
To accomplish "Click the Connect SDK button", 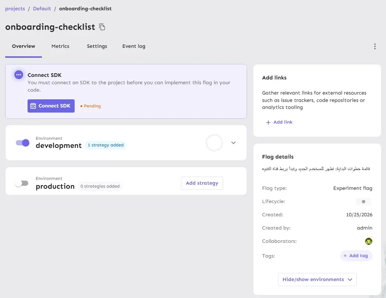I will tap(51, 106).
